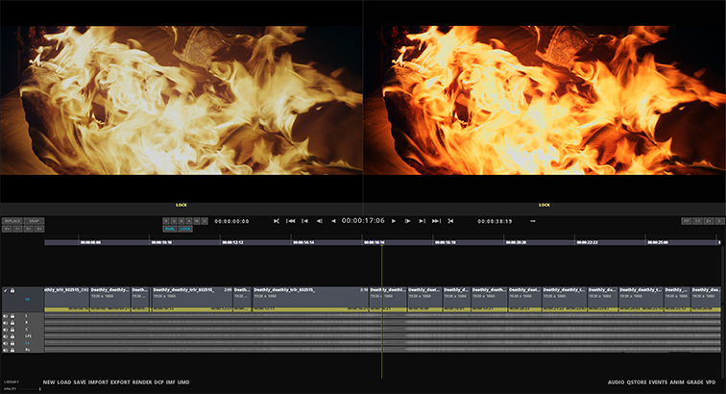Mute the L audio track

click(x=6, y=315)
